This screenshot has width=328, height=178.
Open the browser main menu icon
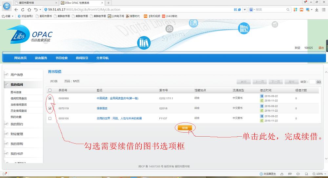click(324, 10)
